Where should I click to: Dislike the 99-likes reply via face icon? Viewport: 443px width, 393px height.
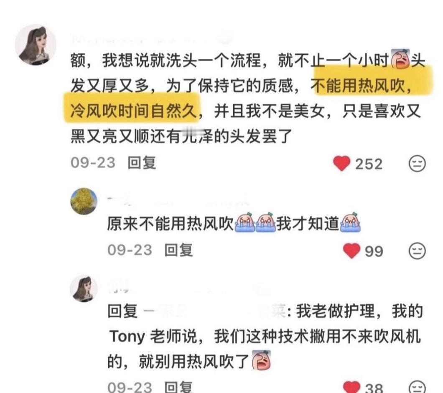tap(417, 250)
